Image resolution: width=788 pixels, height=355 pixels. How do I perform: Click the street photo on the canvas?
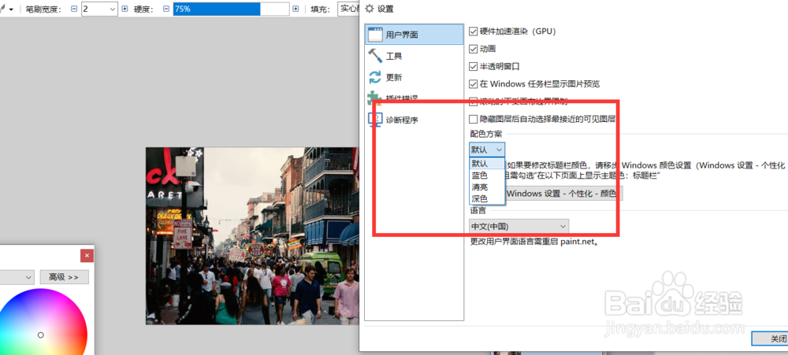pyautogui.click(x=252, y=236)
